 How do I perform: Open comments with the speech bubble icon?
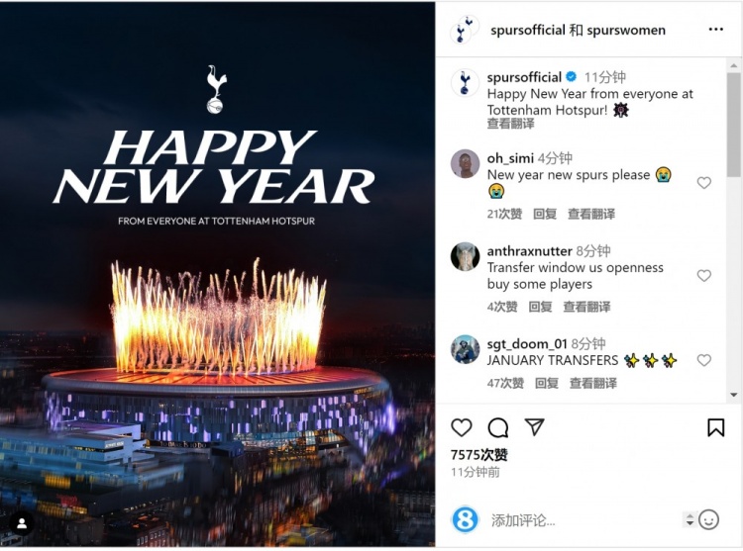tap(498, 427)
